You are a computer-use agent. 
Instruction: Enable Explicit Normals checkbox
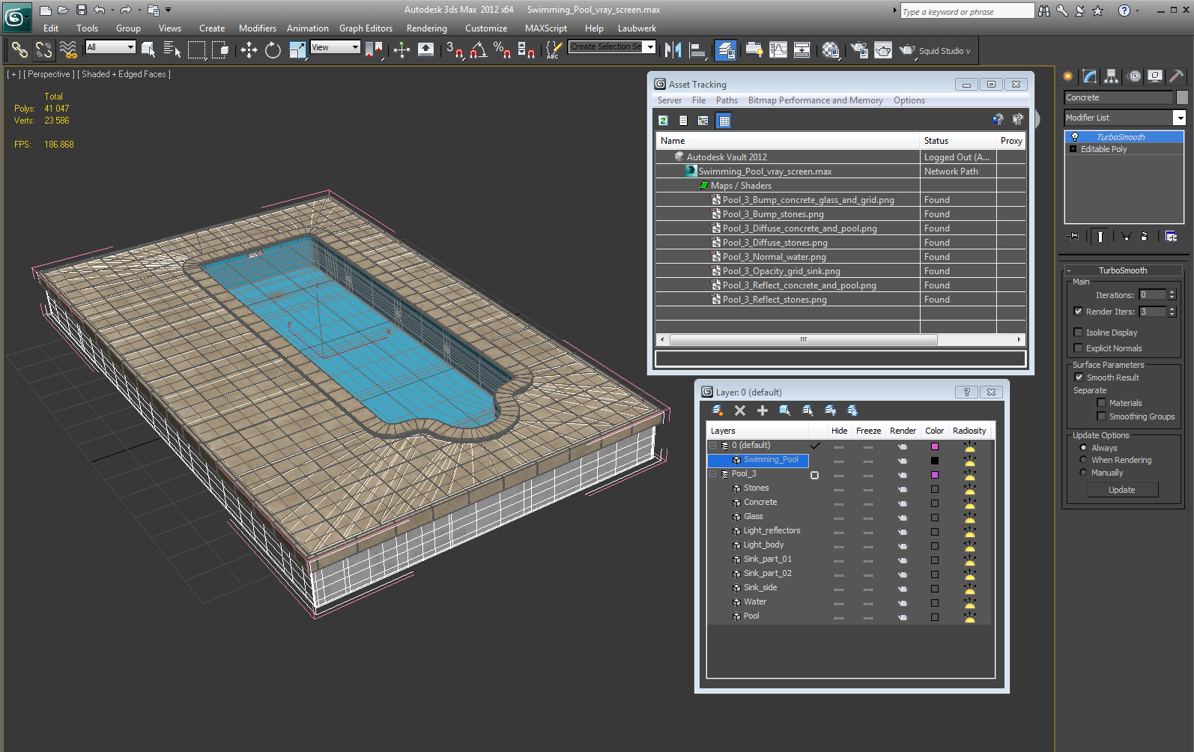1078,348
